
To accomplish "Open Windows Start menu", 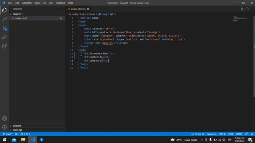I will tap(4, 139).
